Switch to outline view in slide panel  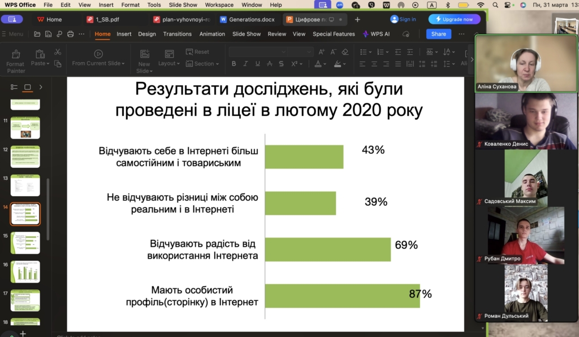tap(15, 87)
